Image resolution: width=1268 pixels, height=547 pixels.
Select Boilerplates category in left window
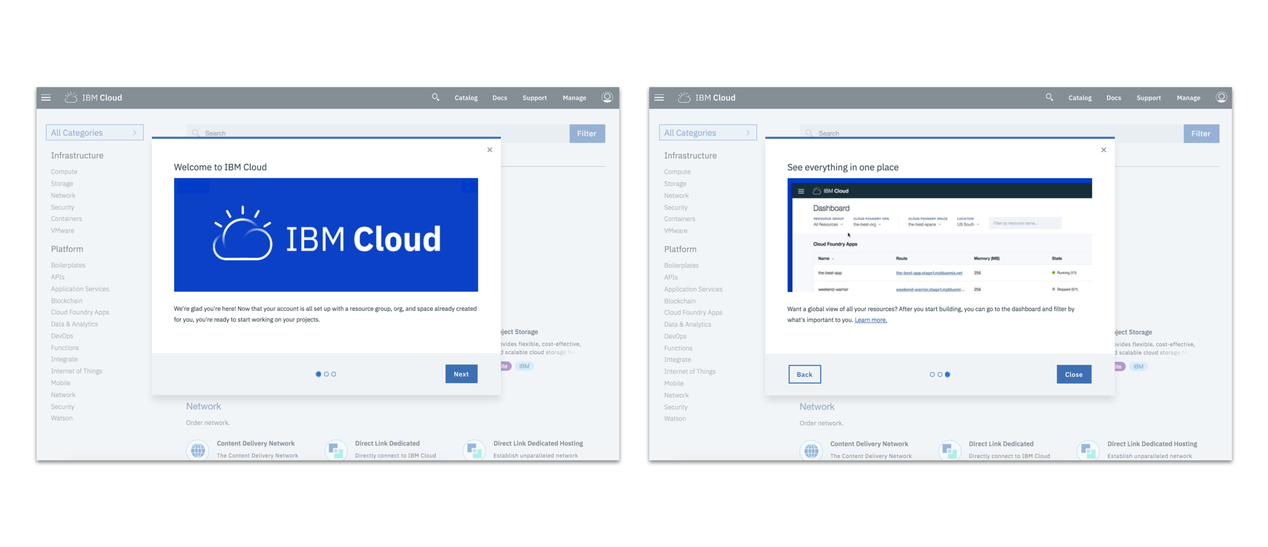(x=68, y=265)
